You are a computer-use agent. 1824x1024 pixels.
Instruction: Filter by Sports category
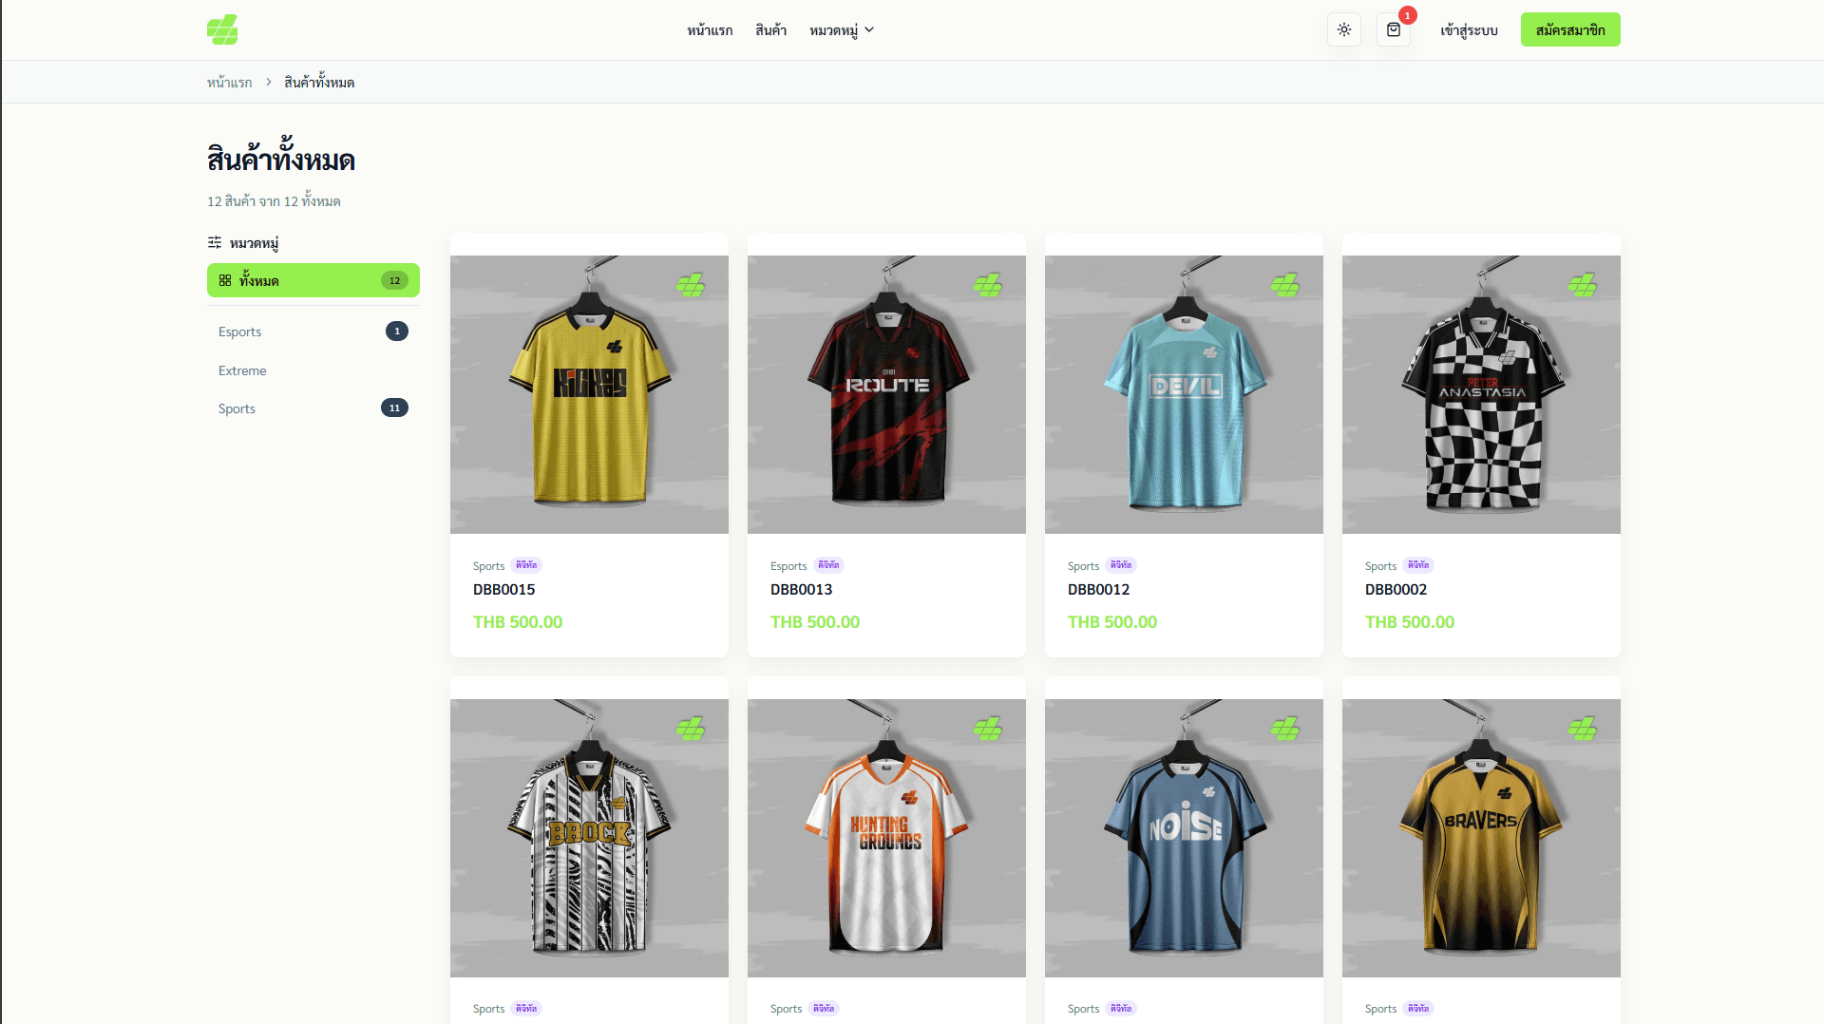click(313, 408)
